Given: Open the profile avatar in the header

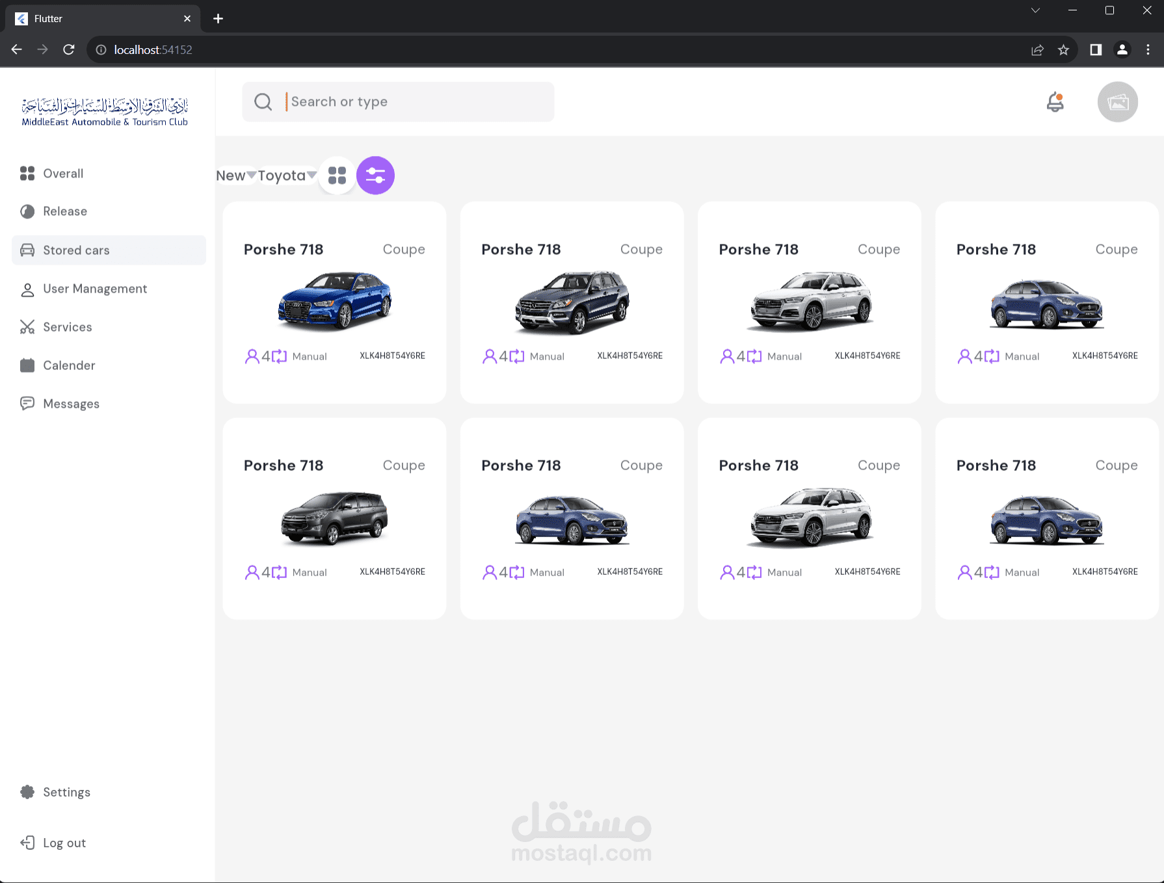Looking at the screenshot, I should pyautogui.click(x=1117, y=102).
